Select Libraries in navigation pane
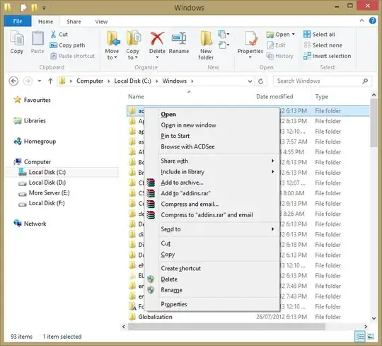Image resolution: width=382 pixels, height=346 pixels. click(x=30, y=120)
